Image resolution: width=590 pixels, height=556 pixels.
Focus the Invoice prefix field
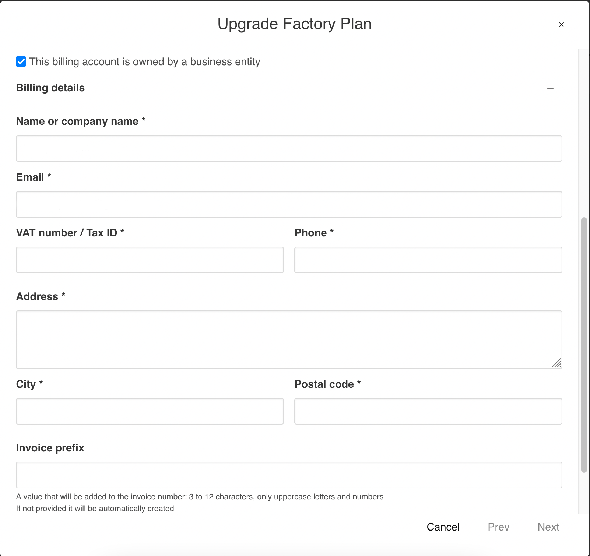(x=289, y=475)
